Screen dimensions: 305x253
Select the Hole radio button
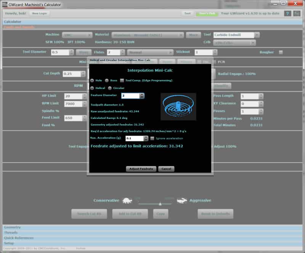(92, 80)
